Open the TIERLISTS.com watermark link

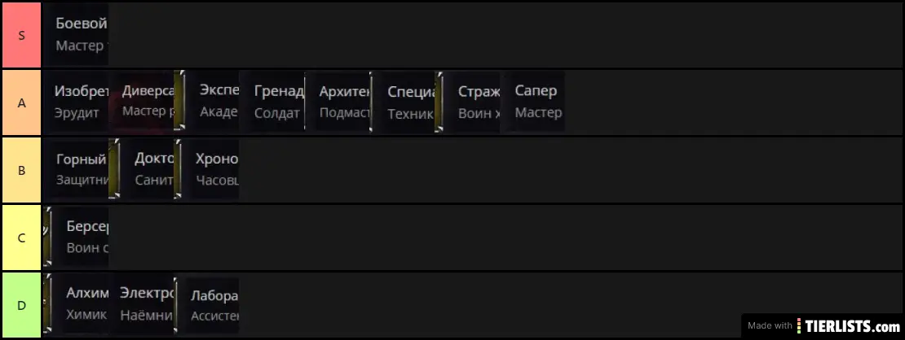(x=823, y=325)
